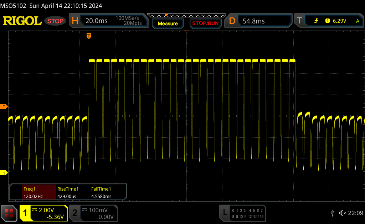Click the 22:09 clock display

coord(355,213)
